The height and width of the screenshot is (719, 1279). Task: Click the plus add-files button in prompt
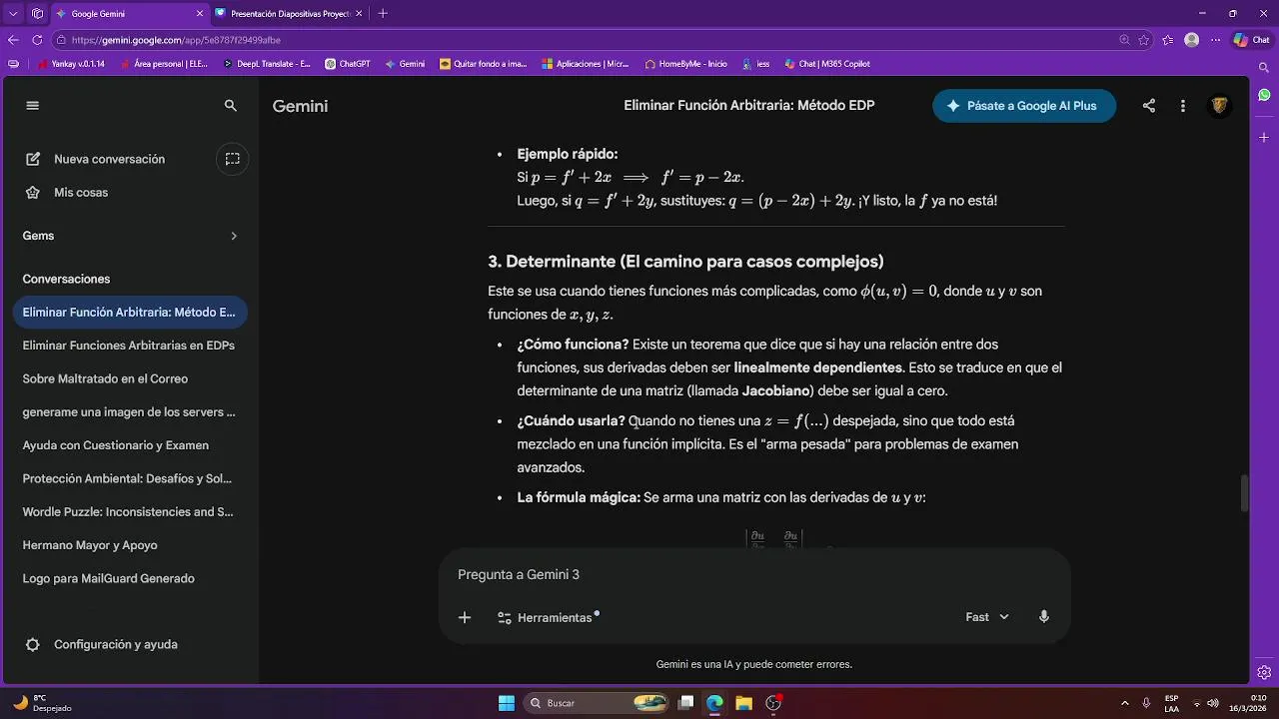click(465, 617)
